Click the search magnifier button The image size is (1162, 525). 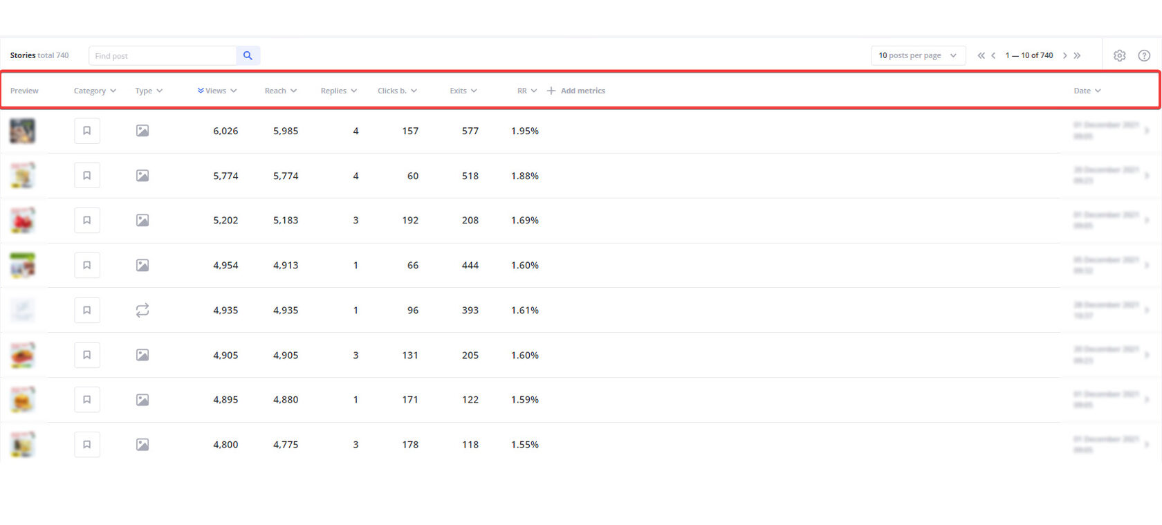click(248, 55)
